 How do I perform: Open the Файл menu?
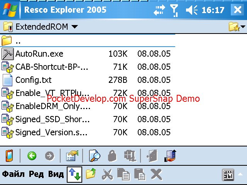(x=14, y=174)
